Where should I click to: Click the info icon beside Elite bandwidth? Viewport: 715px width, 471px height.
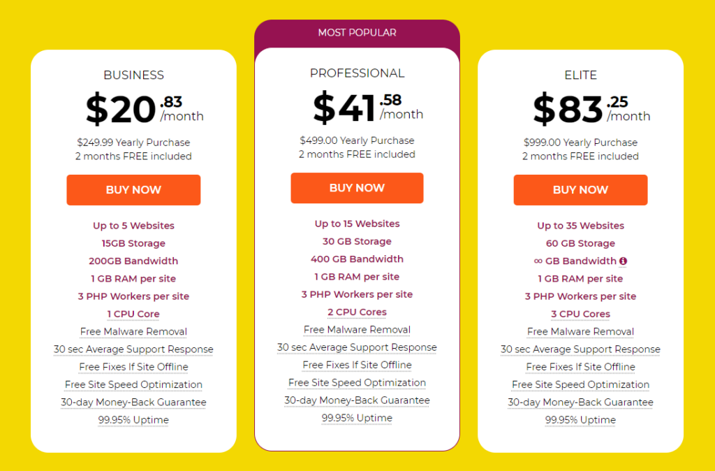pos(623,261)
